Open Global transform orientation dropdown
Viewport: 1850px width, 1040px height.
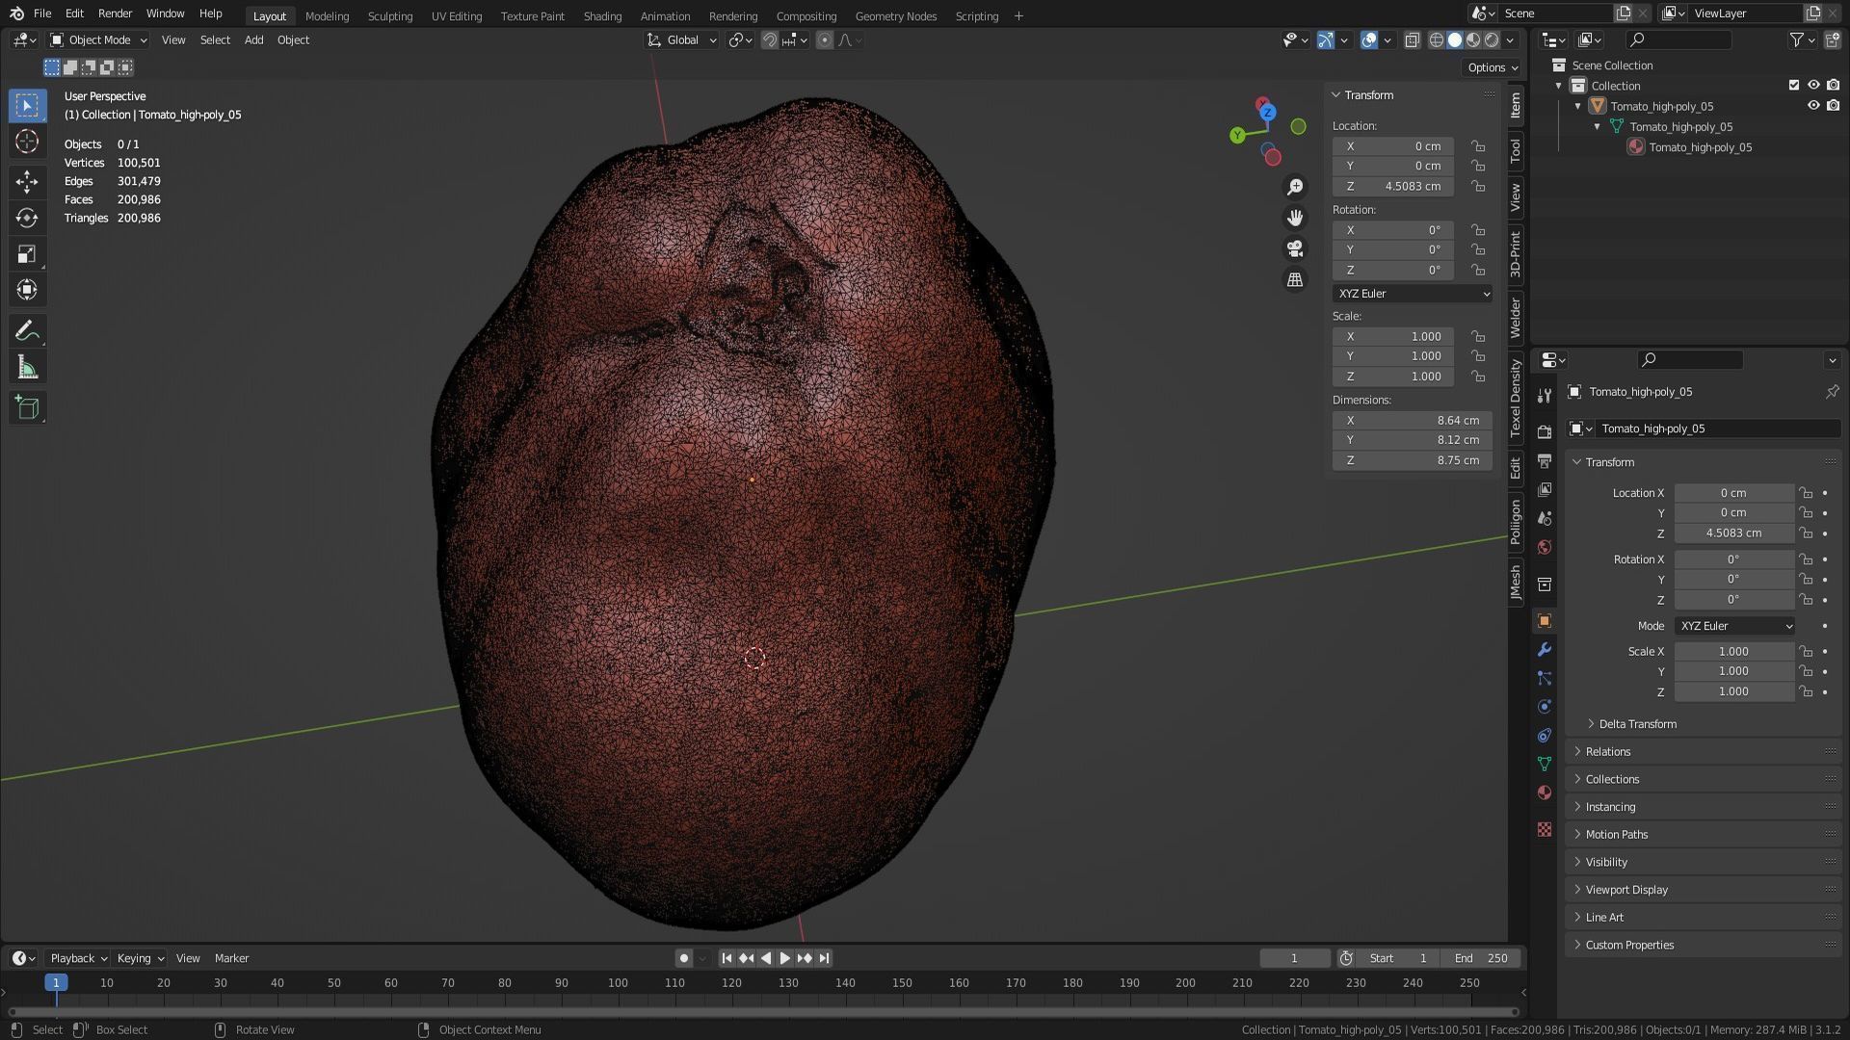pos(682,40)
